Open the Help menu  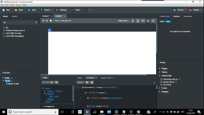(x=24, y=5)
